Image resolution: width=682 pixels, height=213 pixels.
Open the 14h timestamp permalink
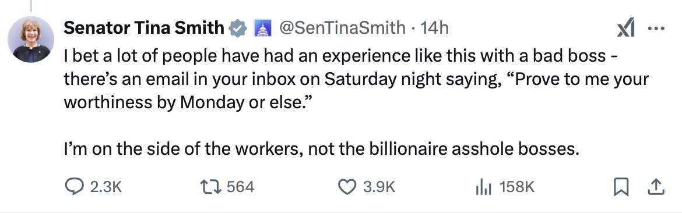(x=434, y=28)
